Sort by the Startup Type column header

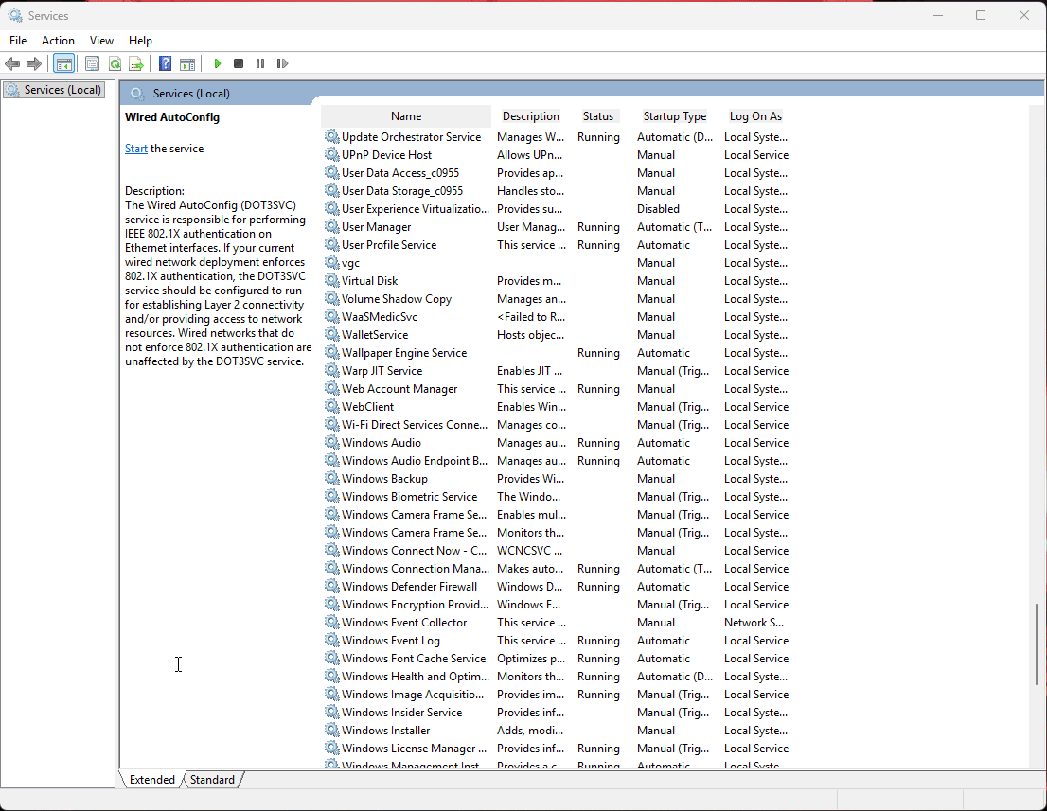point(674,116)
